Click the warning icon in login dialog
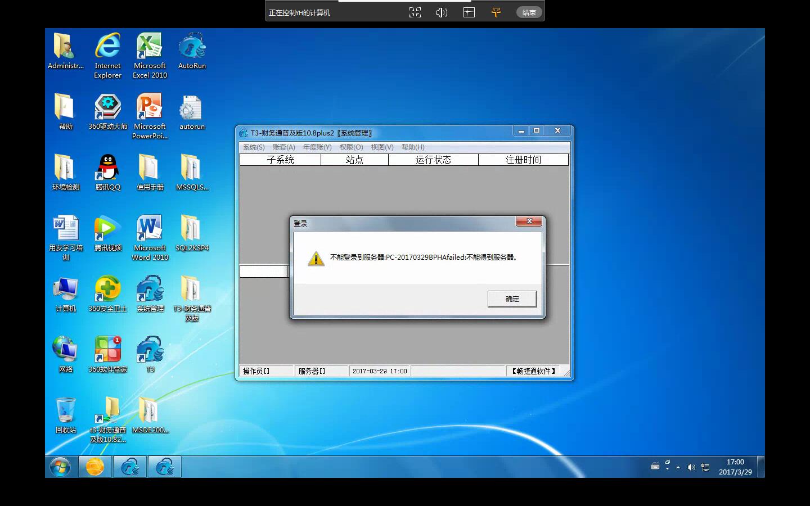The image size is (810, 506). click(316, 259)
